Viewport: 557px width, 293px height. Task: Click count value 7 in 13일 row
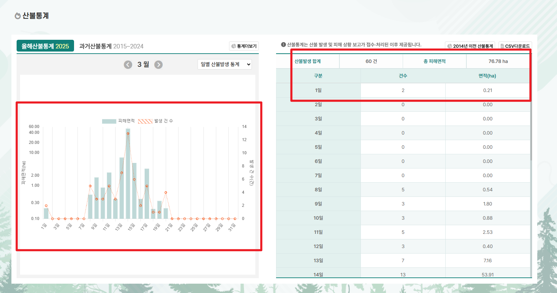pyautogui.click(x=403, y=260)
